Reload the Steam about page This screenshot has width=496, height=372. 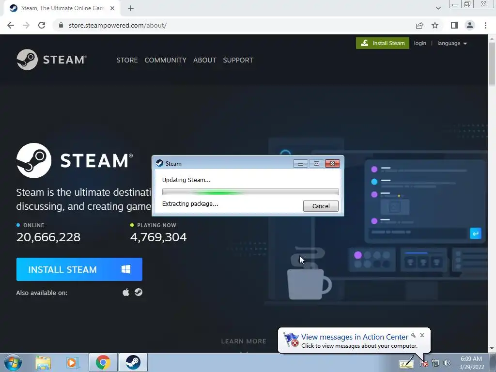point(42,25)
